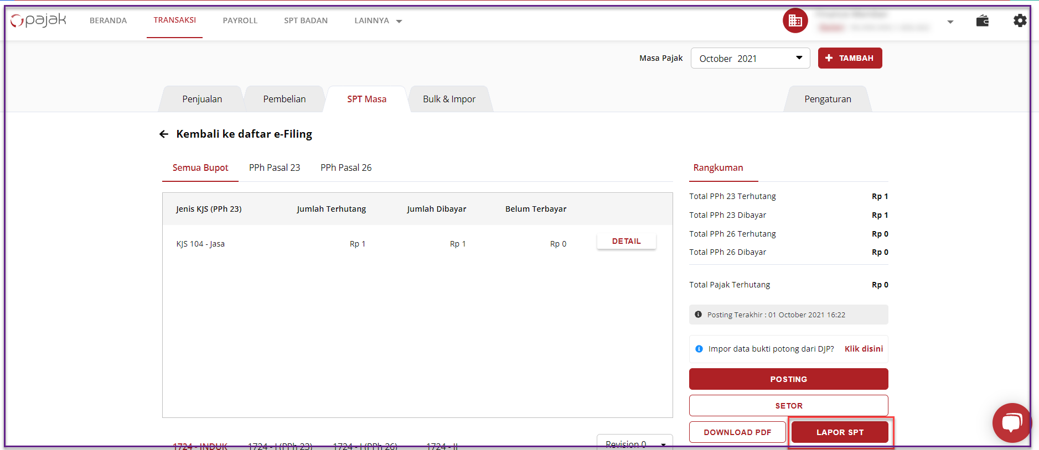Screen dimensions: 1039x450
Task: Select the PPh Pasal 23 tab
Action: [x=275, y=168]
